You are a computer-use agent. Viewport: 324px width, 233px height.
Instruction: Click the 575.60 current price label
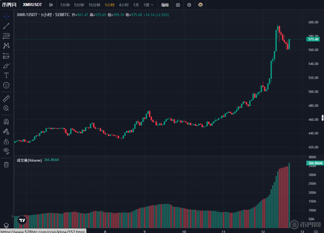click(313, 39)
